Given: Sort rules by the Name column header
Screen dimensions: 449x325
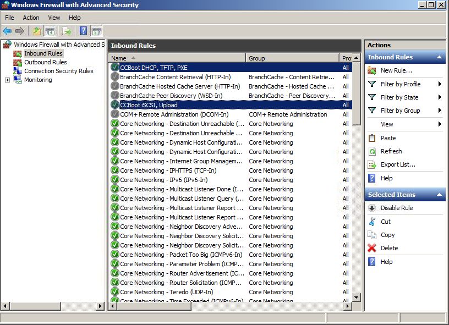Looking at the screenshot, I should (x=177, y=58).
